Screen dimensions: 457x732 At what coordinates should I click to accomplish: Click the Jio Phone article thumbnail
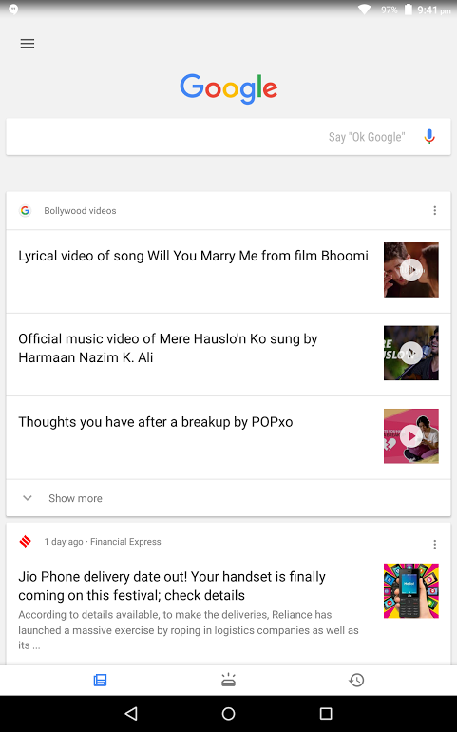[x=411, y=591]
